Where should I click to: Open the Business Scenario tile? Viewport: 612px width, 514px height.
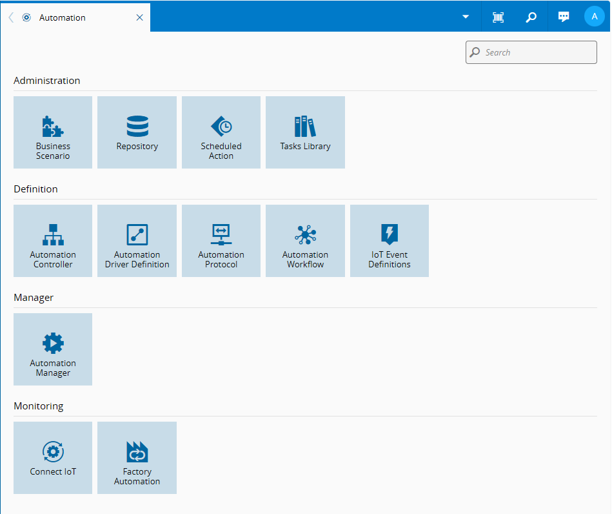point(53,132)
